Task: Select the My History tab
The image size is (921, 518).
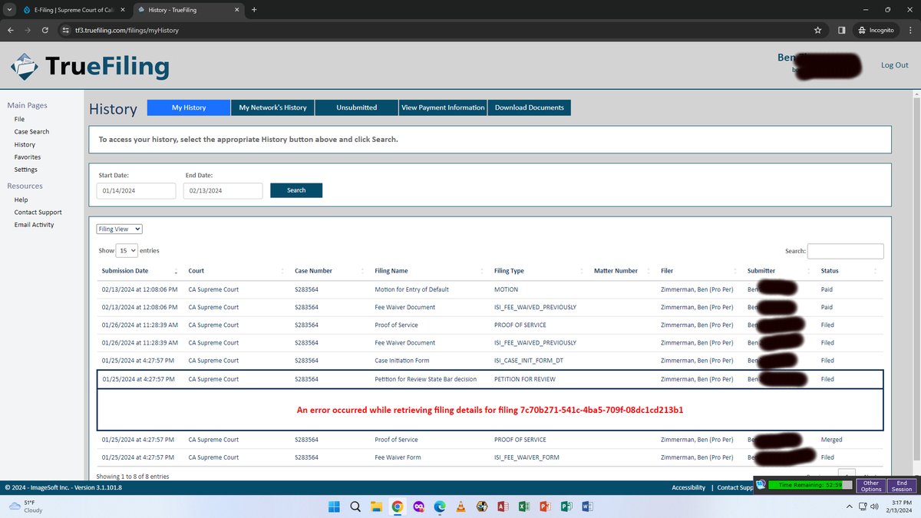Action: (189, 107)
